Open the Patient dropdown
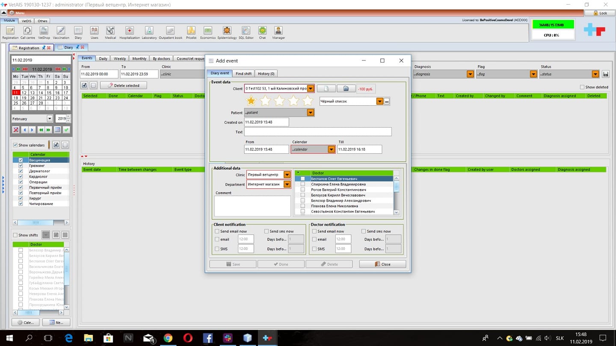This screenshot has width=616, height=346. coord(311,113)
